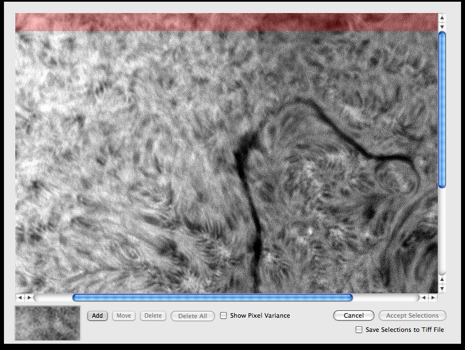Click the top scroll-down arrow
465x350 pixels.
(442, 27)
